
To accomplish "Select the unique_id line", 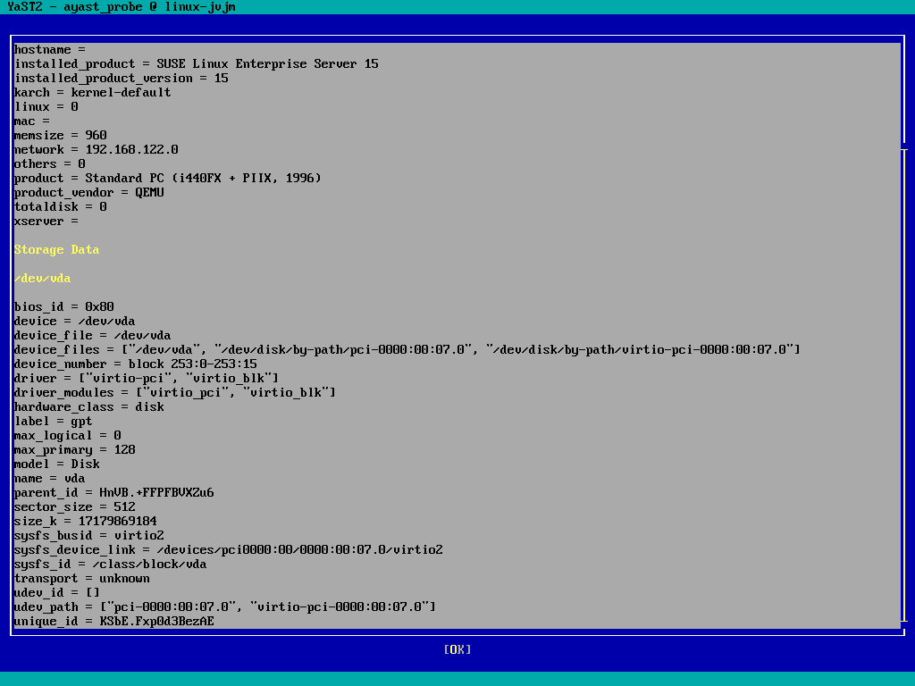I will (x=113, y=622).
